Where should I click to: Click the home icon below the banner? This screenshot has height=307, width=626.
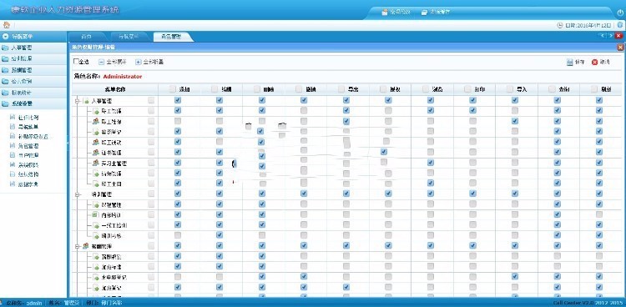coord(7,25)
